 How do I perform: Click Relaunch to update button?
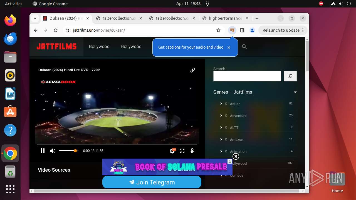pos(281,30)
